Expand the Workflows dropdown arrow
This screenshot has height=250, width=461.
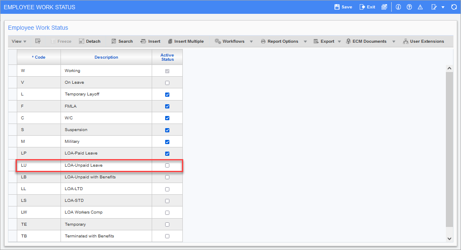[251, 41]
